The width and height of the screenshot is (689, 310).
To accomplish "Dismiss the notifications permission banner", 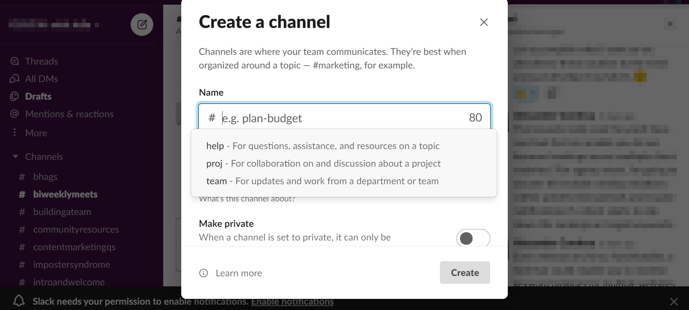I will [x=674, y=301].
